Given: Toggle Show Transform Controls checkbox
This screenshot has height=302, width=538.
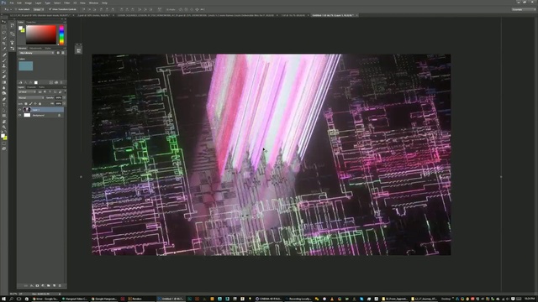Looking at the screenshot, I should tap(50, 9).
